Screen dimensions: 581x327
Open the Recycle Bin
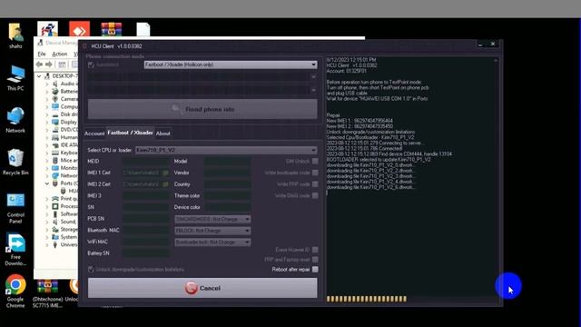[x=15, y=162]
